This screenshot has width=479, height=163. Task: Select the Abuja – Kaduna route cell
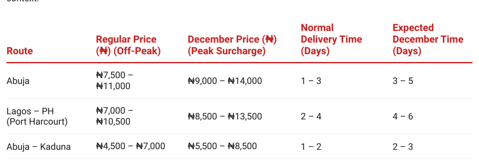(x=38, y=147)
